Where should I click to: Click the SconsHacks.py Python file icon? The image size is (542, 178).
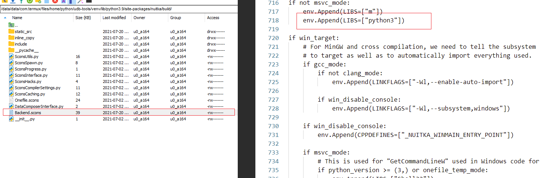click(11, 81)
